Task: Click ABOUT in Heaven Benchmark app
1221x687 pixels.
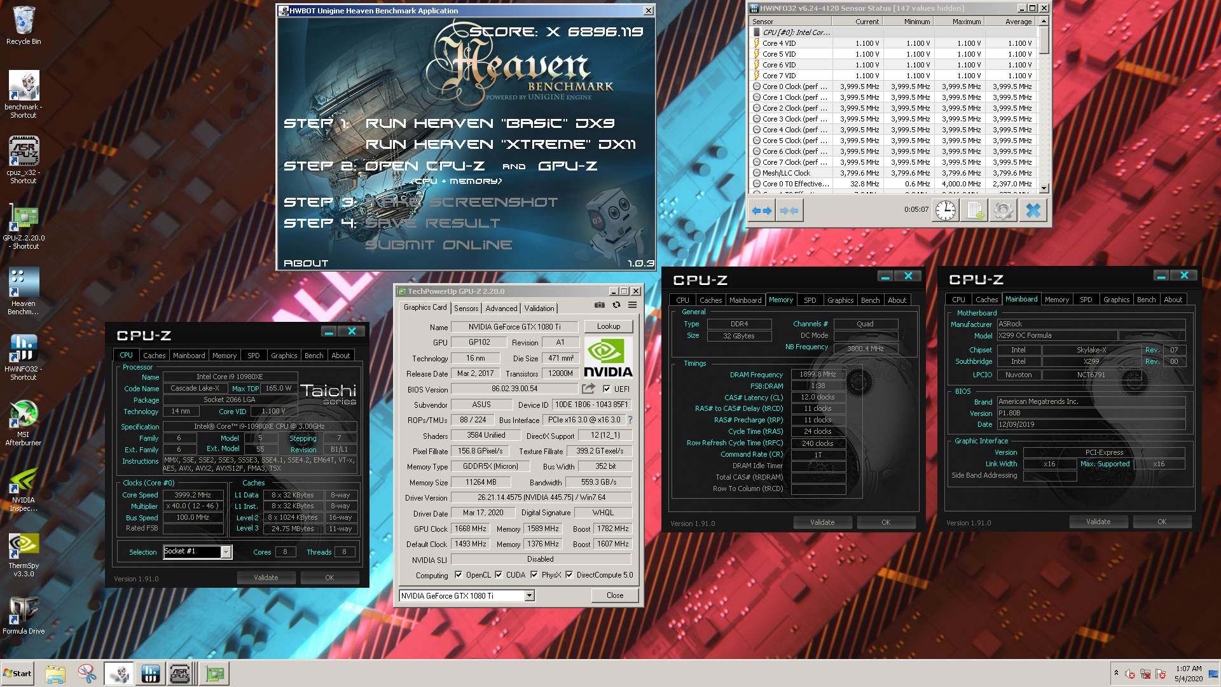Action: tap(306, 263)
